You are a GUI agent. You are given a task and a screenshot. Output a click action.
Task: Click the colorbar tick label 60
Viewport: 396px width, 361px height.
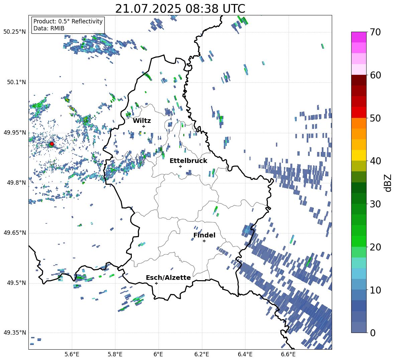pyautogui.click(x=375, y=75)
